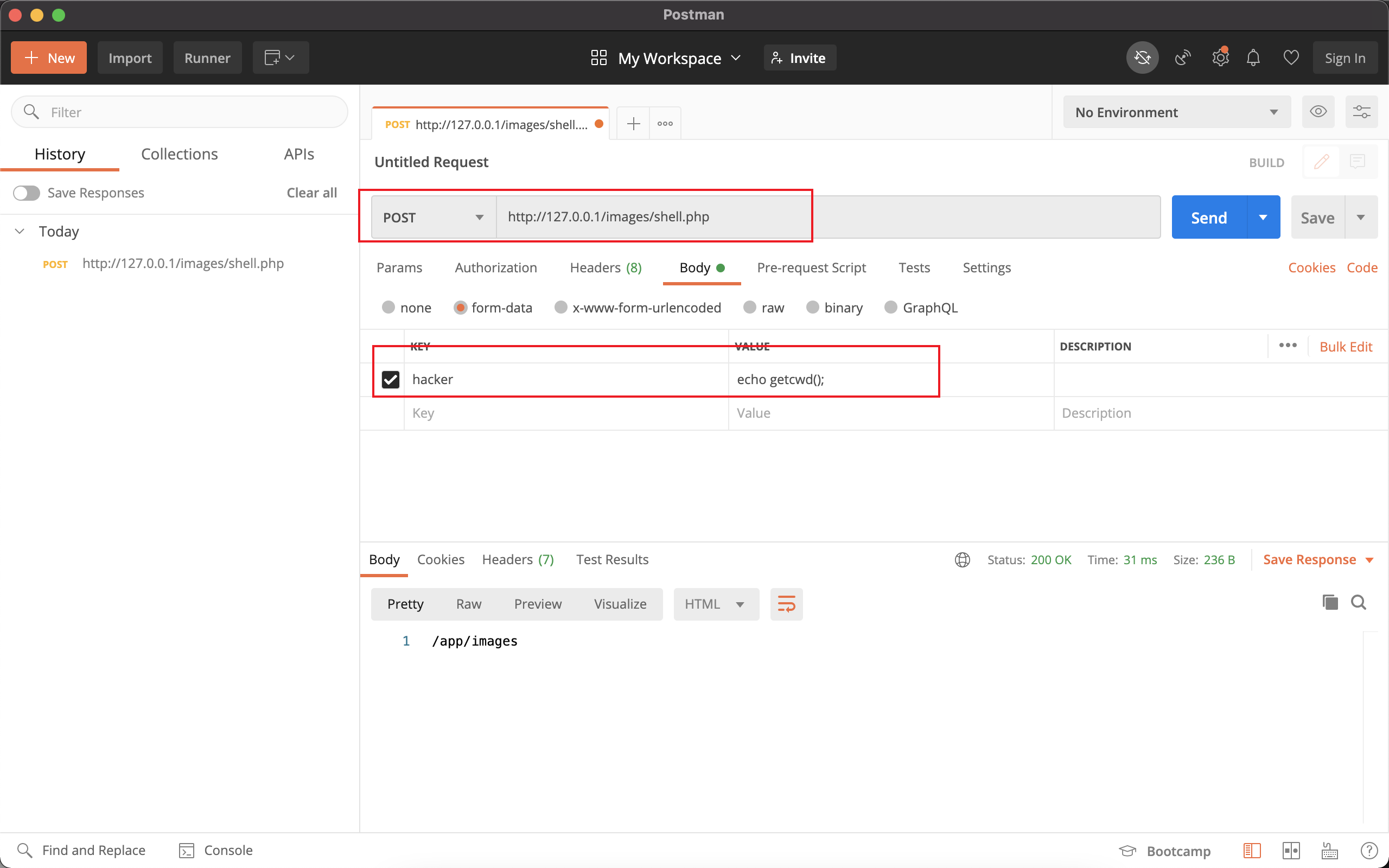
Task: Expand the No Environment dropdown
Action: [x=1176, y=112]
